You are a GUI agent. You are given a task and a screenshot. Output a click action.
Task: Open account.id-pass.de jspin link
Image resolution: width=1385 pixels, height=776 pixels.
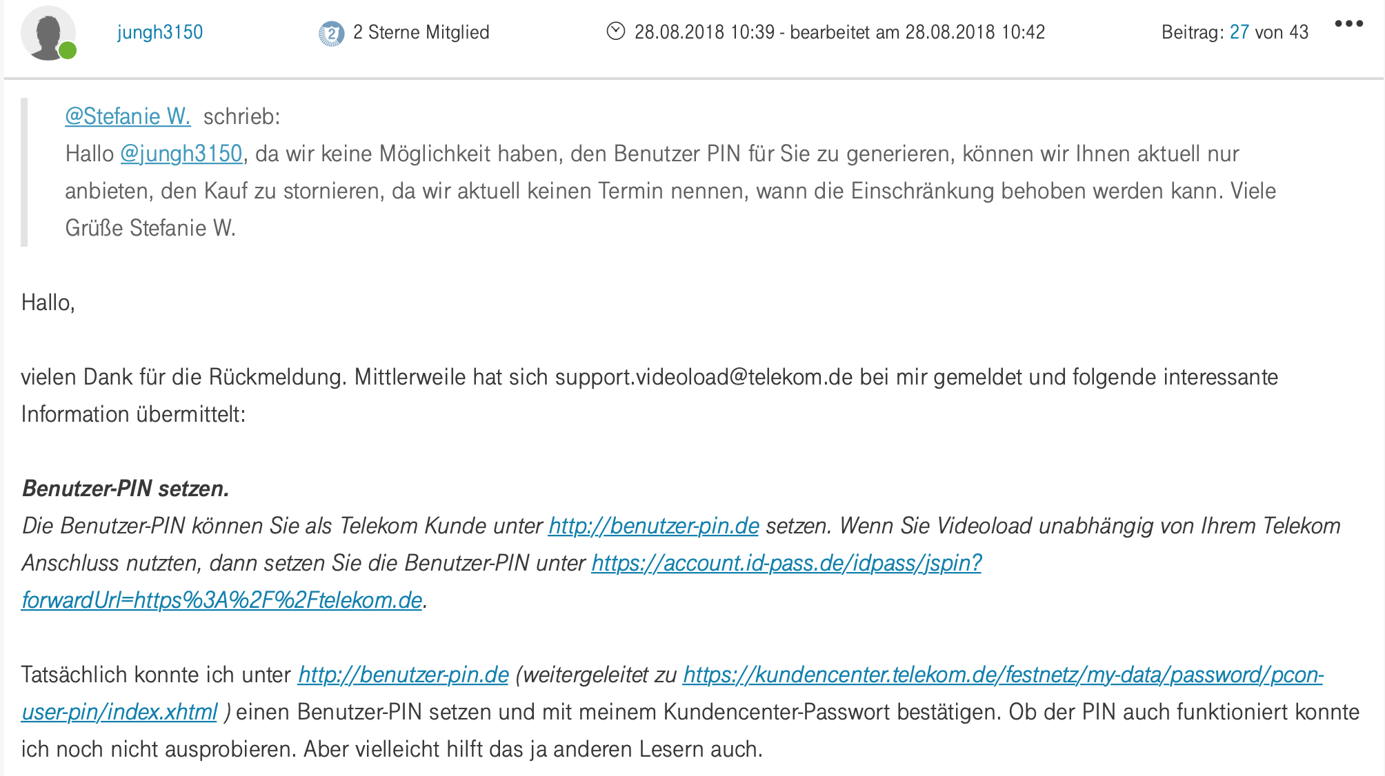pyautogui.click(x=786, y=563)
